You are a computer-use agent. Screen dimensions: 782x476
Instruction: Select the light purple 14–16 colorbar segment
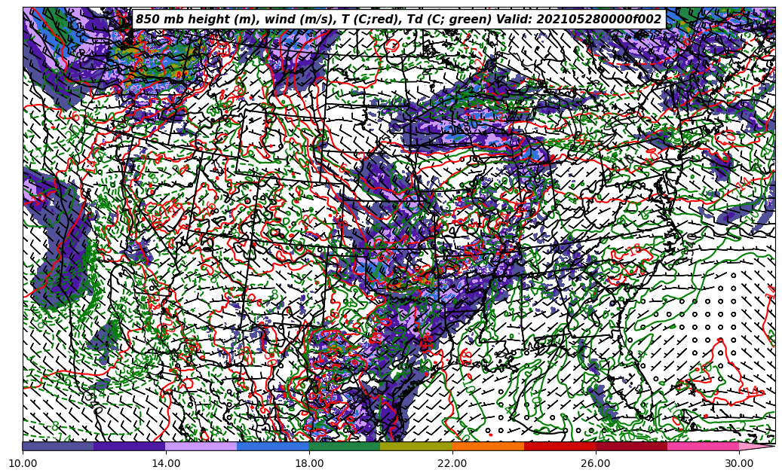coord(201,446)
